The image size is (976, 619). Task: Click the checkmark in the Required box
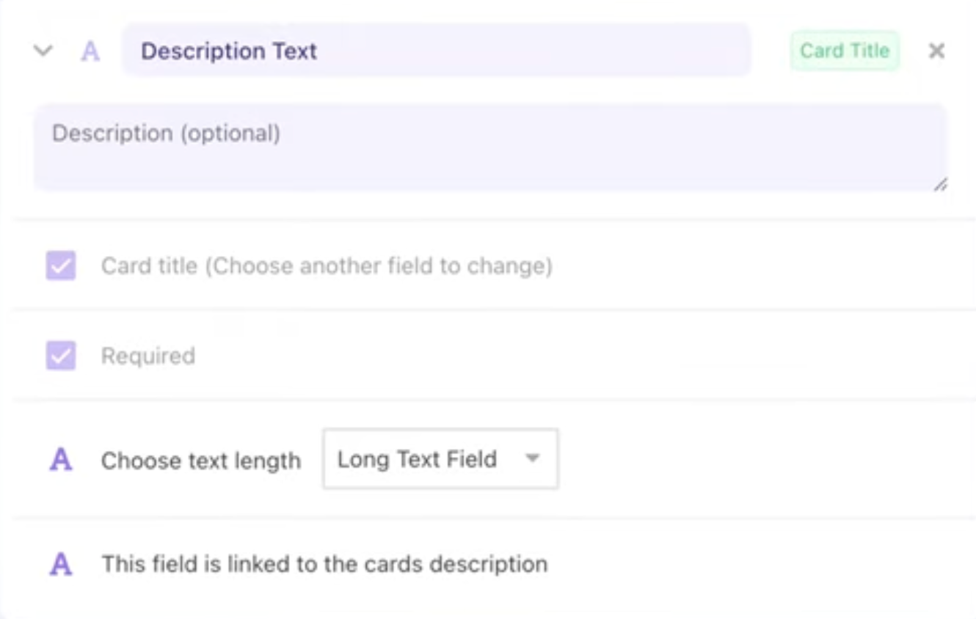point(61,356)
